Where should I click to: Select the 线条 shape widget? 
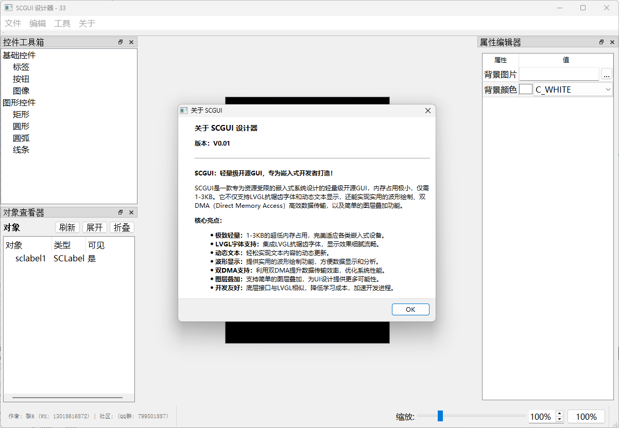21,150
